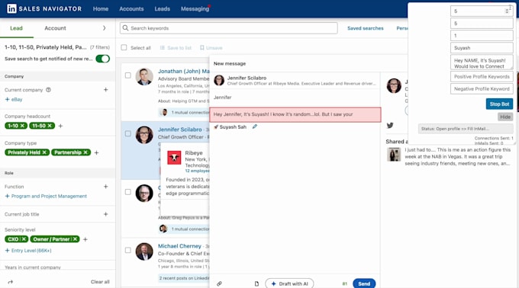The image size is (519, 288).
Task: Open the Leads menu
Action: tap(162, 9)
